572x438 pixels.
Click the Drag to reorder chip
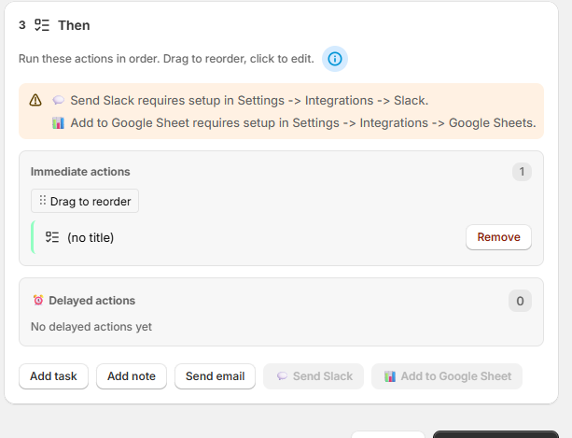[85, 201]
